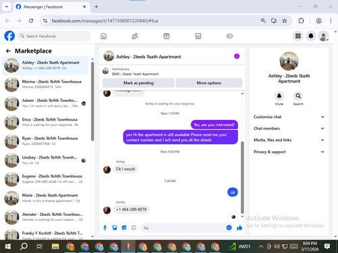338x253 pixels.
Task: Click the 'Ok I would' message bubble
Action: tap(125, 169)
